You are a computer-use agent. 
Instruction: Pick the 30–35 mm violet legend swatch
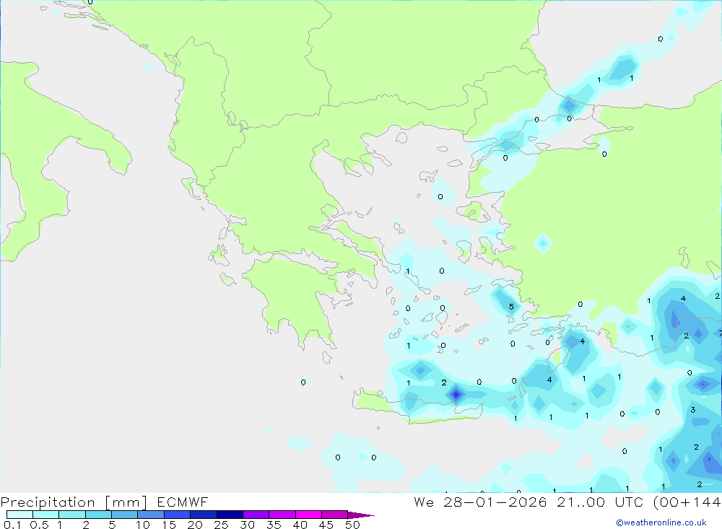[256, 515]
